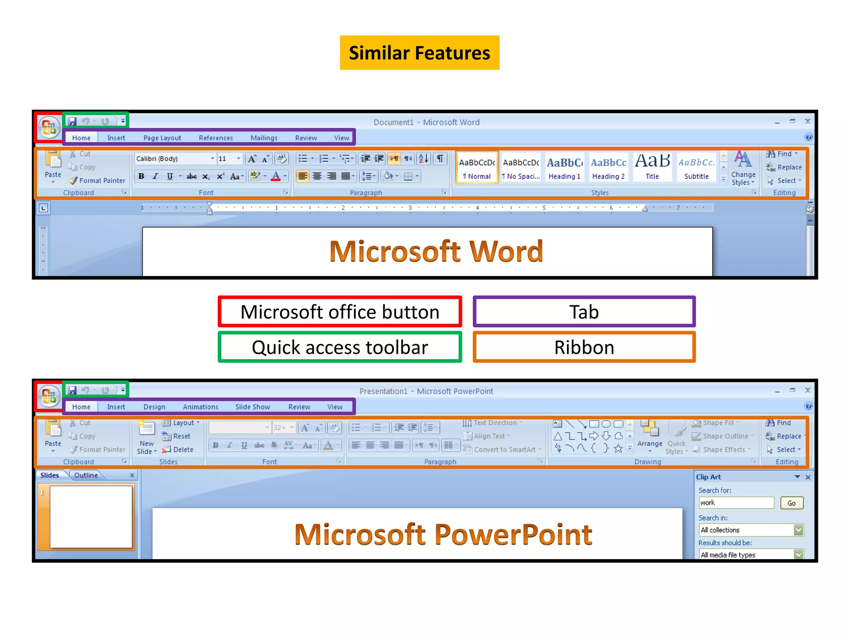Open Animations tab in PowerPoint
The image size is (850, 637).
point(200,407)
